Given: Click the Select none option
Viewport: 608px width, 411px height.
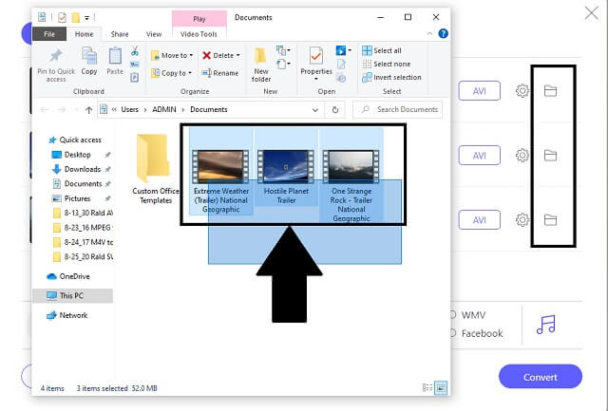Looking at the screenshot, I should tap(387, 64).
